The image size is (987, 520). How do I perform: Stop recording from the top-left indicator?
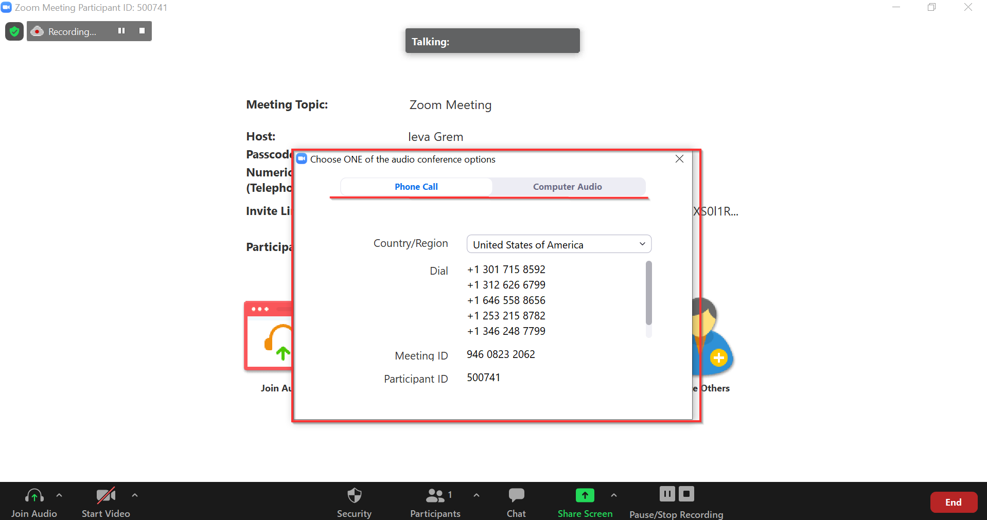click(x=142, y=31)
